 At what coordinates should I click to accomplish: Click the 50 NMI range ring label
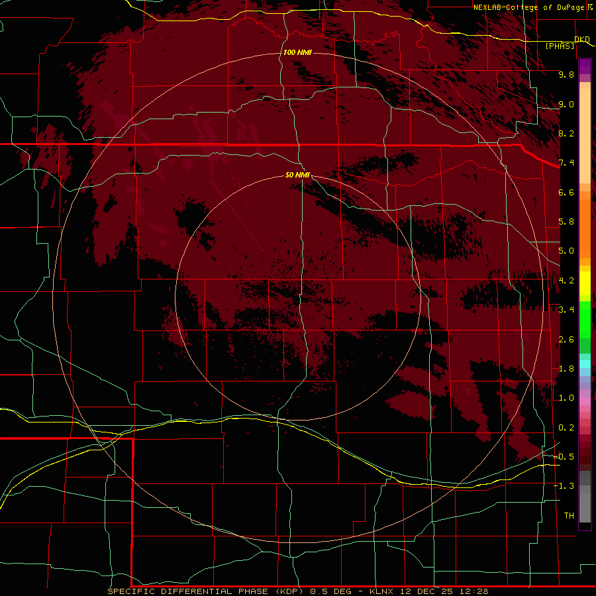(297, 175)
